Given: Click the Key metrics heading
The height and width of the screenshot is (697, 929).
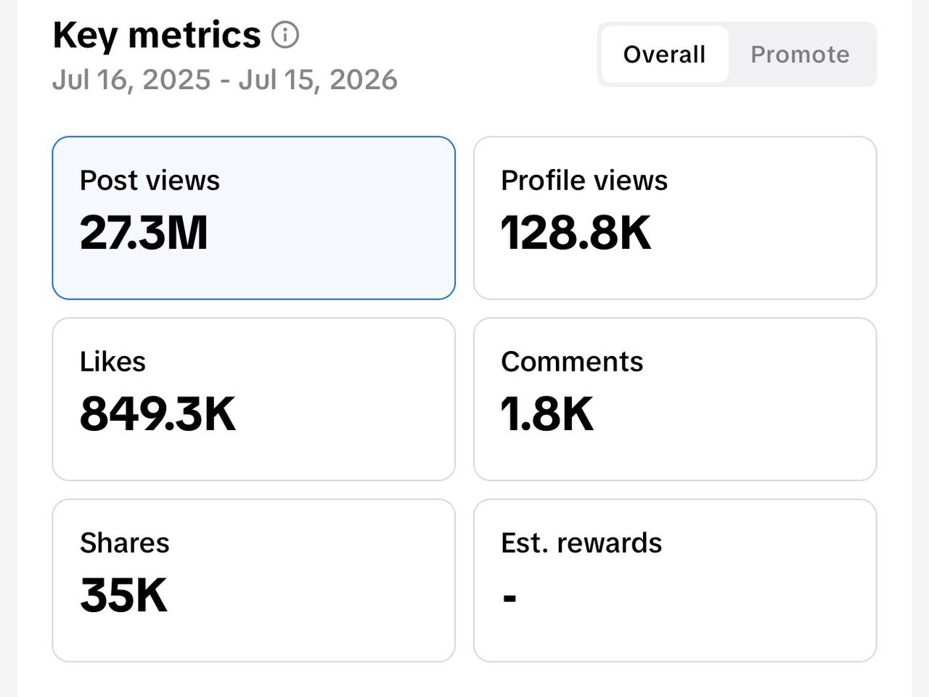Looking at the screenshot, I should point(157,36).
